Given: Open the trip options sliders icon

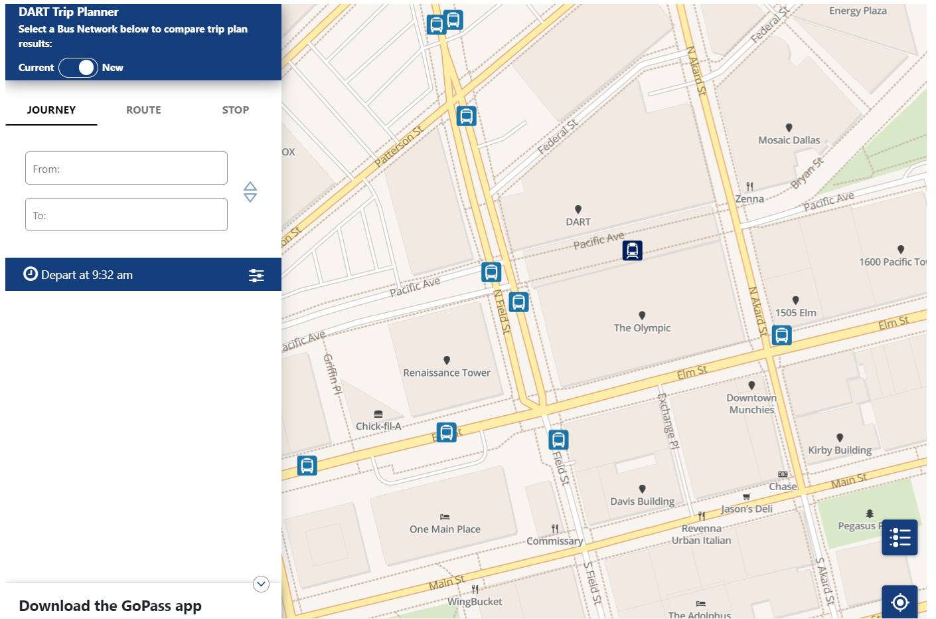Looking at the screenshot, I should 256,274.
